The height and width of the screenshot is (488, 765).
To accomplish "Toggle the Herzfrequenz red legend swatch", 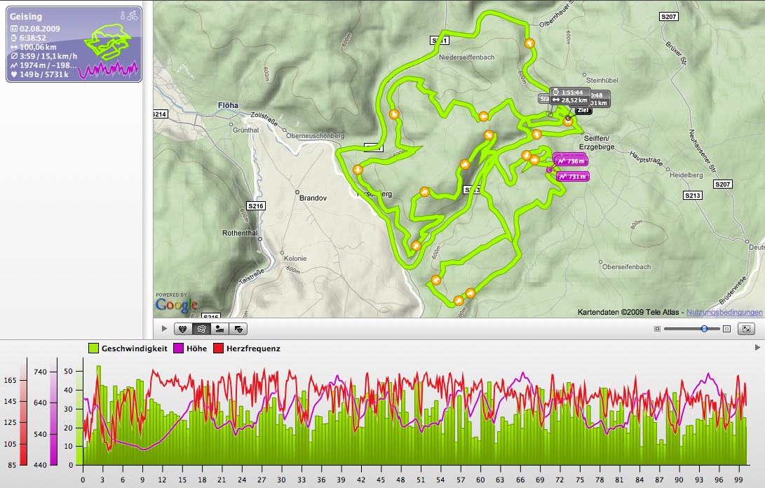I will click(x=219, y=348).
